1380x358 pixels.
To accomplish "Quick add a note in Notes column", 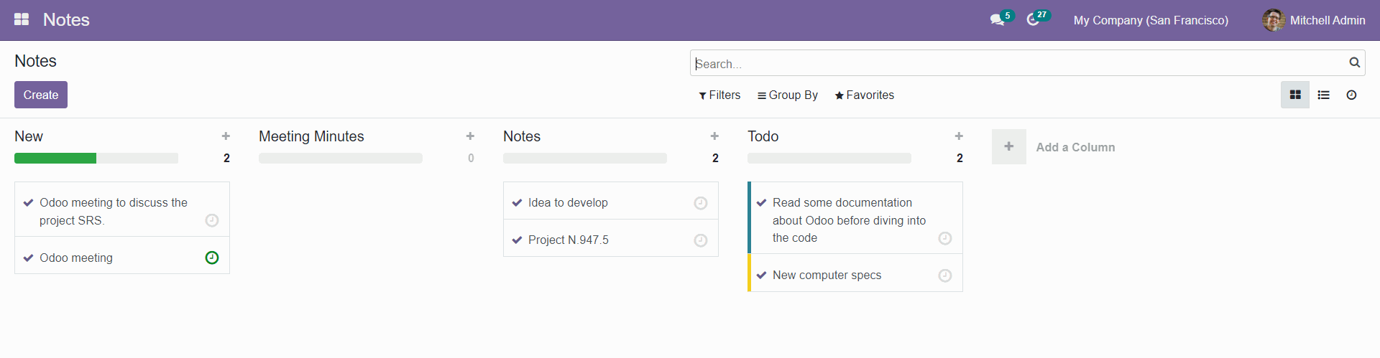I will 714,136.
